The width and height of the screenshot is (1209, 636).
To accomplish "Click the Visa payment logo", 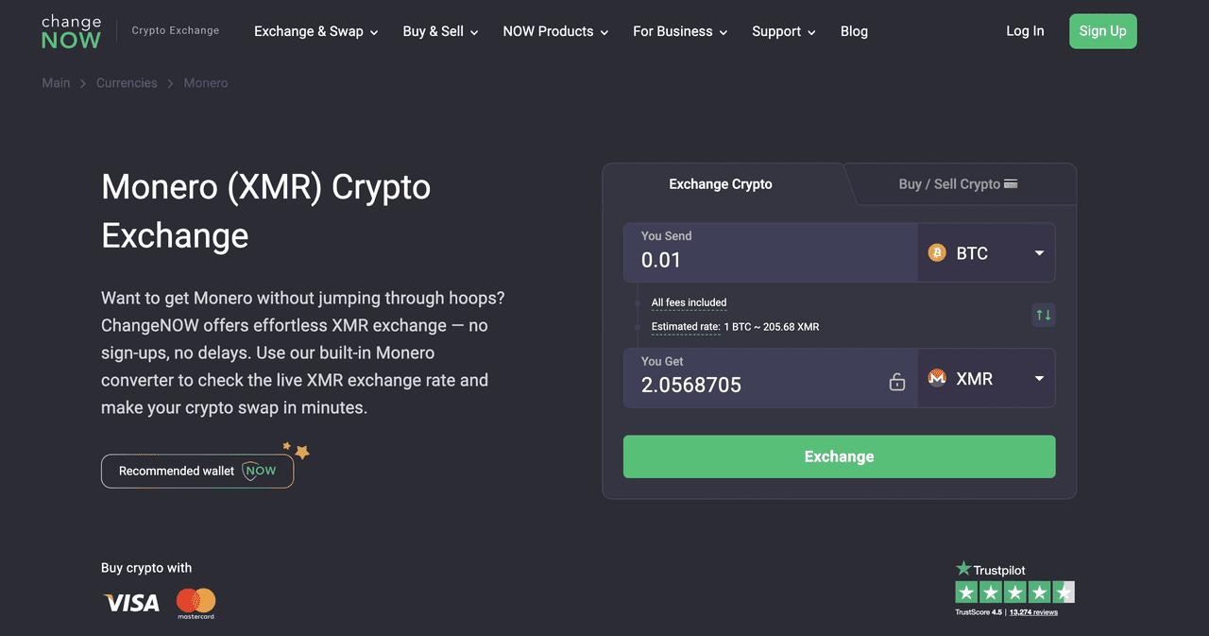I will pos(131,603).
